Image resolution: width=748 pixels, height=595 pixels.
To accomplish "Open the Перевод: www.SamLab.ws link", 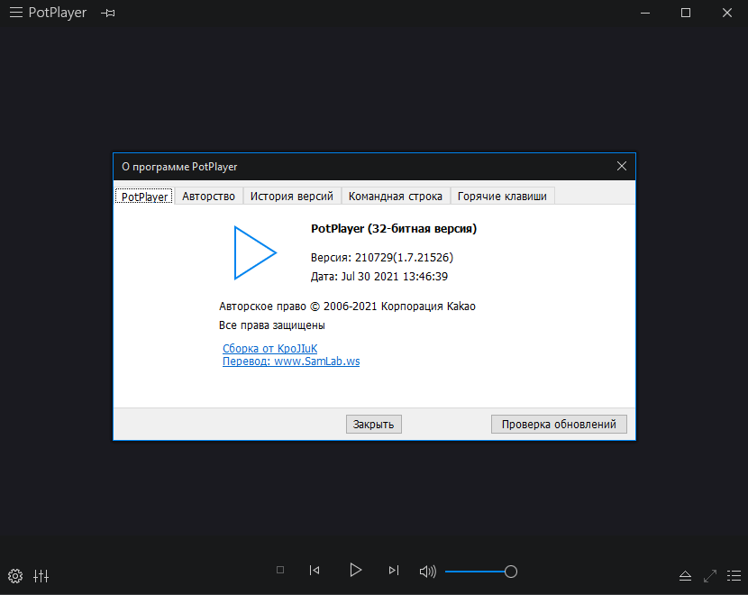I will pyautogui.click(x=291, y=362).
